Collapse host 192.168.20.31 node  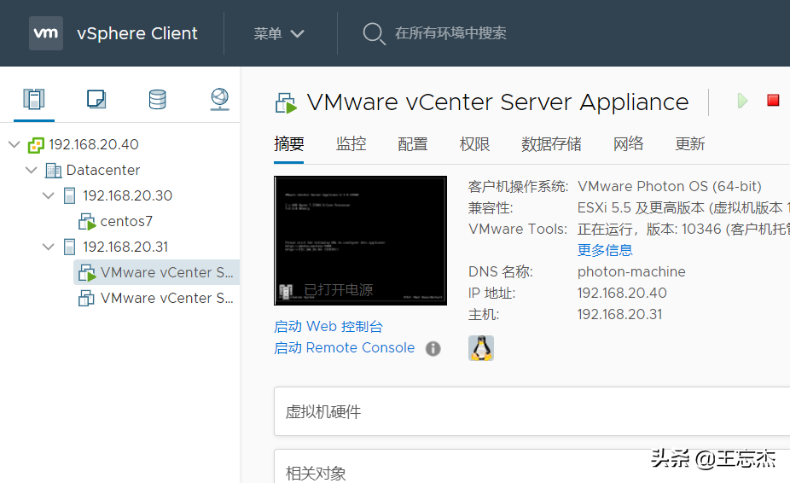point(49,247)
